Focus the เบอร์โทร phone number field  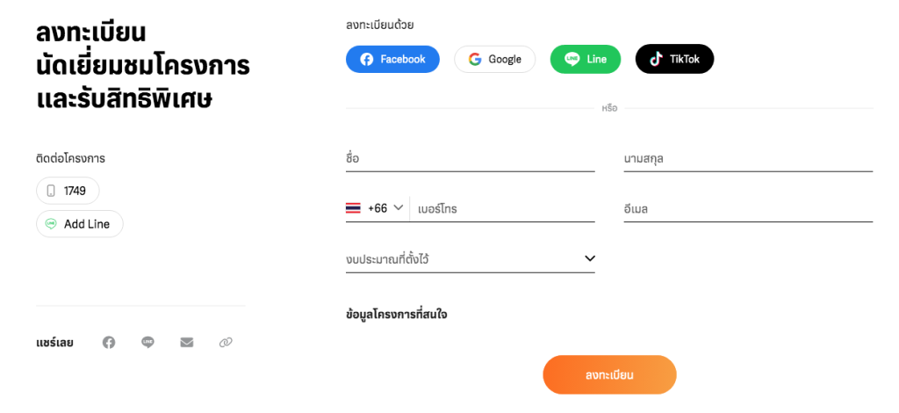(503, 209)
